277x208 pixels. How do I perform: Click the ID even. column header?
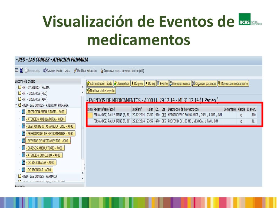point(251,109)
